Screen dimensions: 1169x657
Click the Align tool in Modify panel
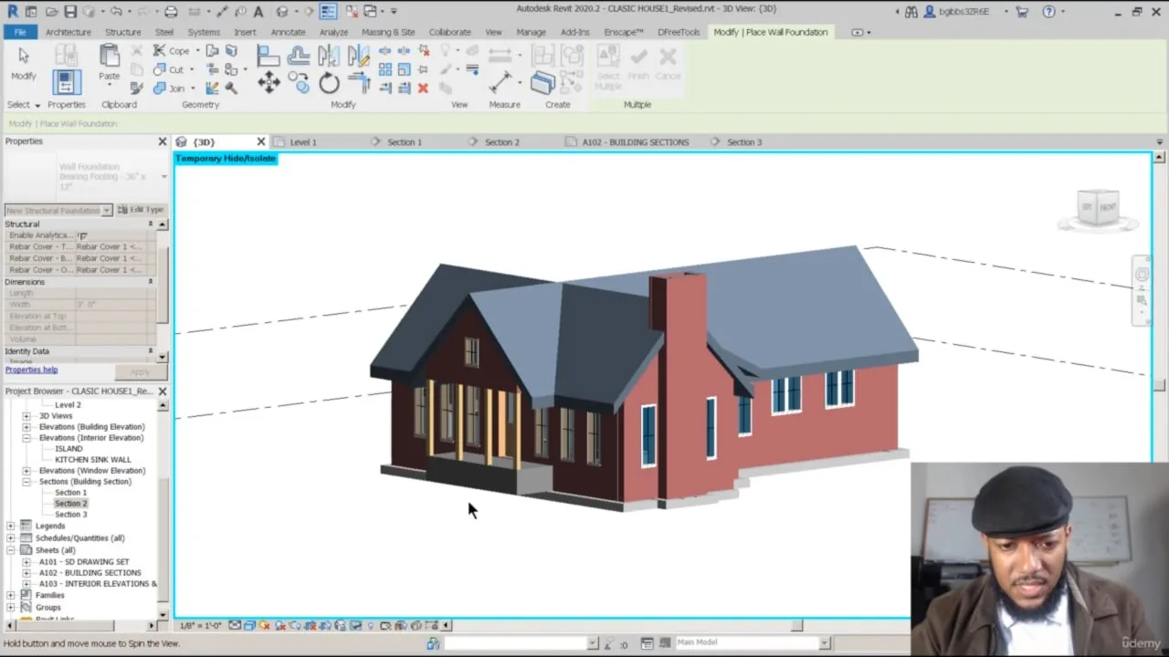tap(269, 57)
